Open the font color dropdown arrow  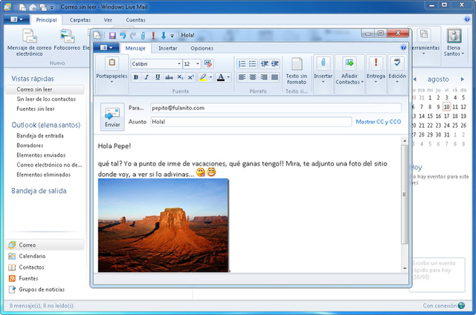pyautogui.click(x=228, y=77)
